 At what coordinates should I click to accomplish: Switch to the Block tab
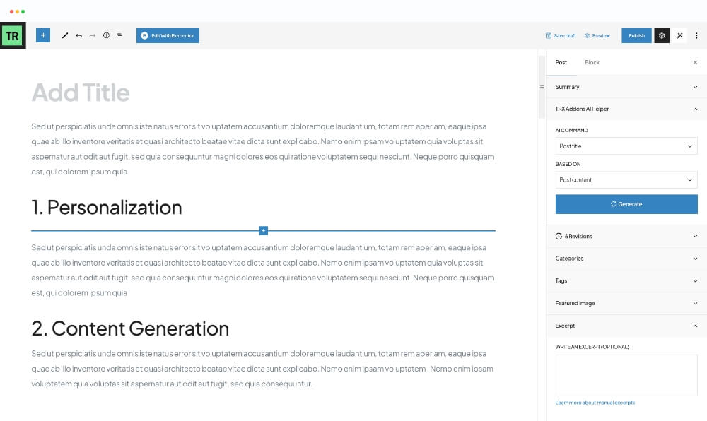click(592, 63)
